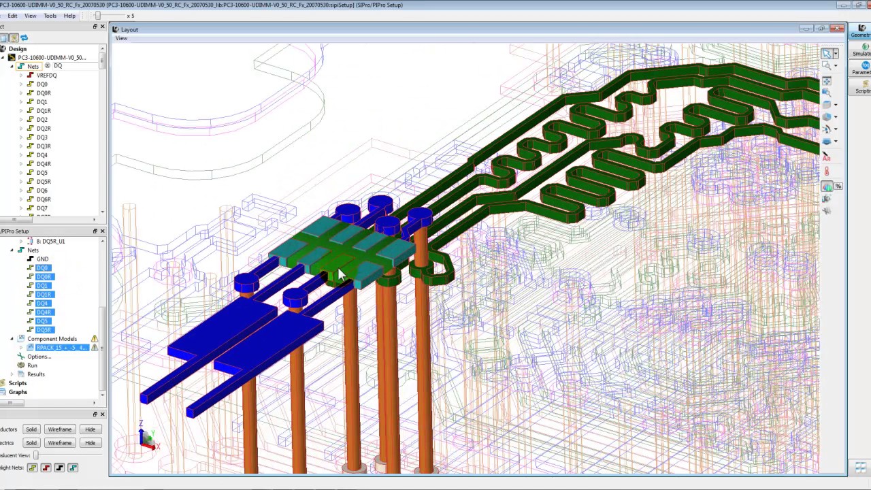
Task: Click the zoom to selection magnifier icon
Action: tap(826, 92)
